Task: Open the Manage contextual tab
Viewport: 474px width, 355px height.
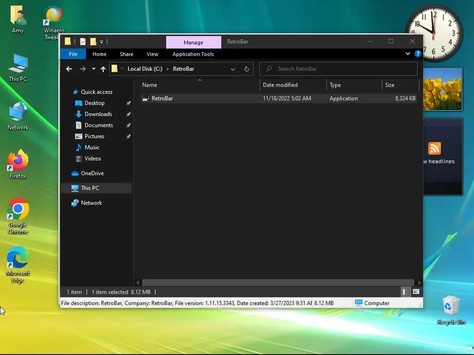Action: (x=193, y=43)
